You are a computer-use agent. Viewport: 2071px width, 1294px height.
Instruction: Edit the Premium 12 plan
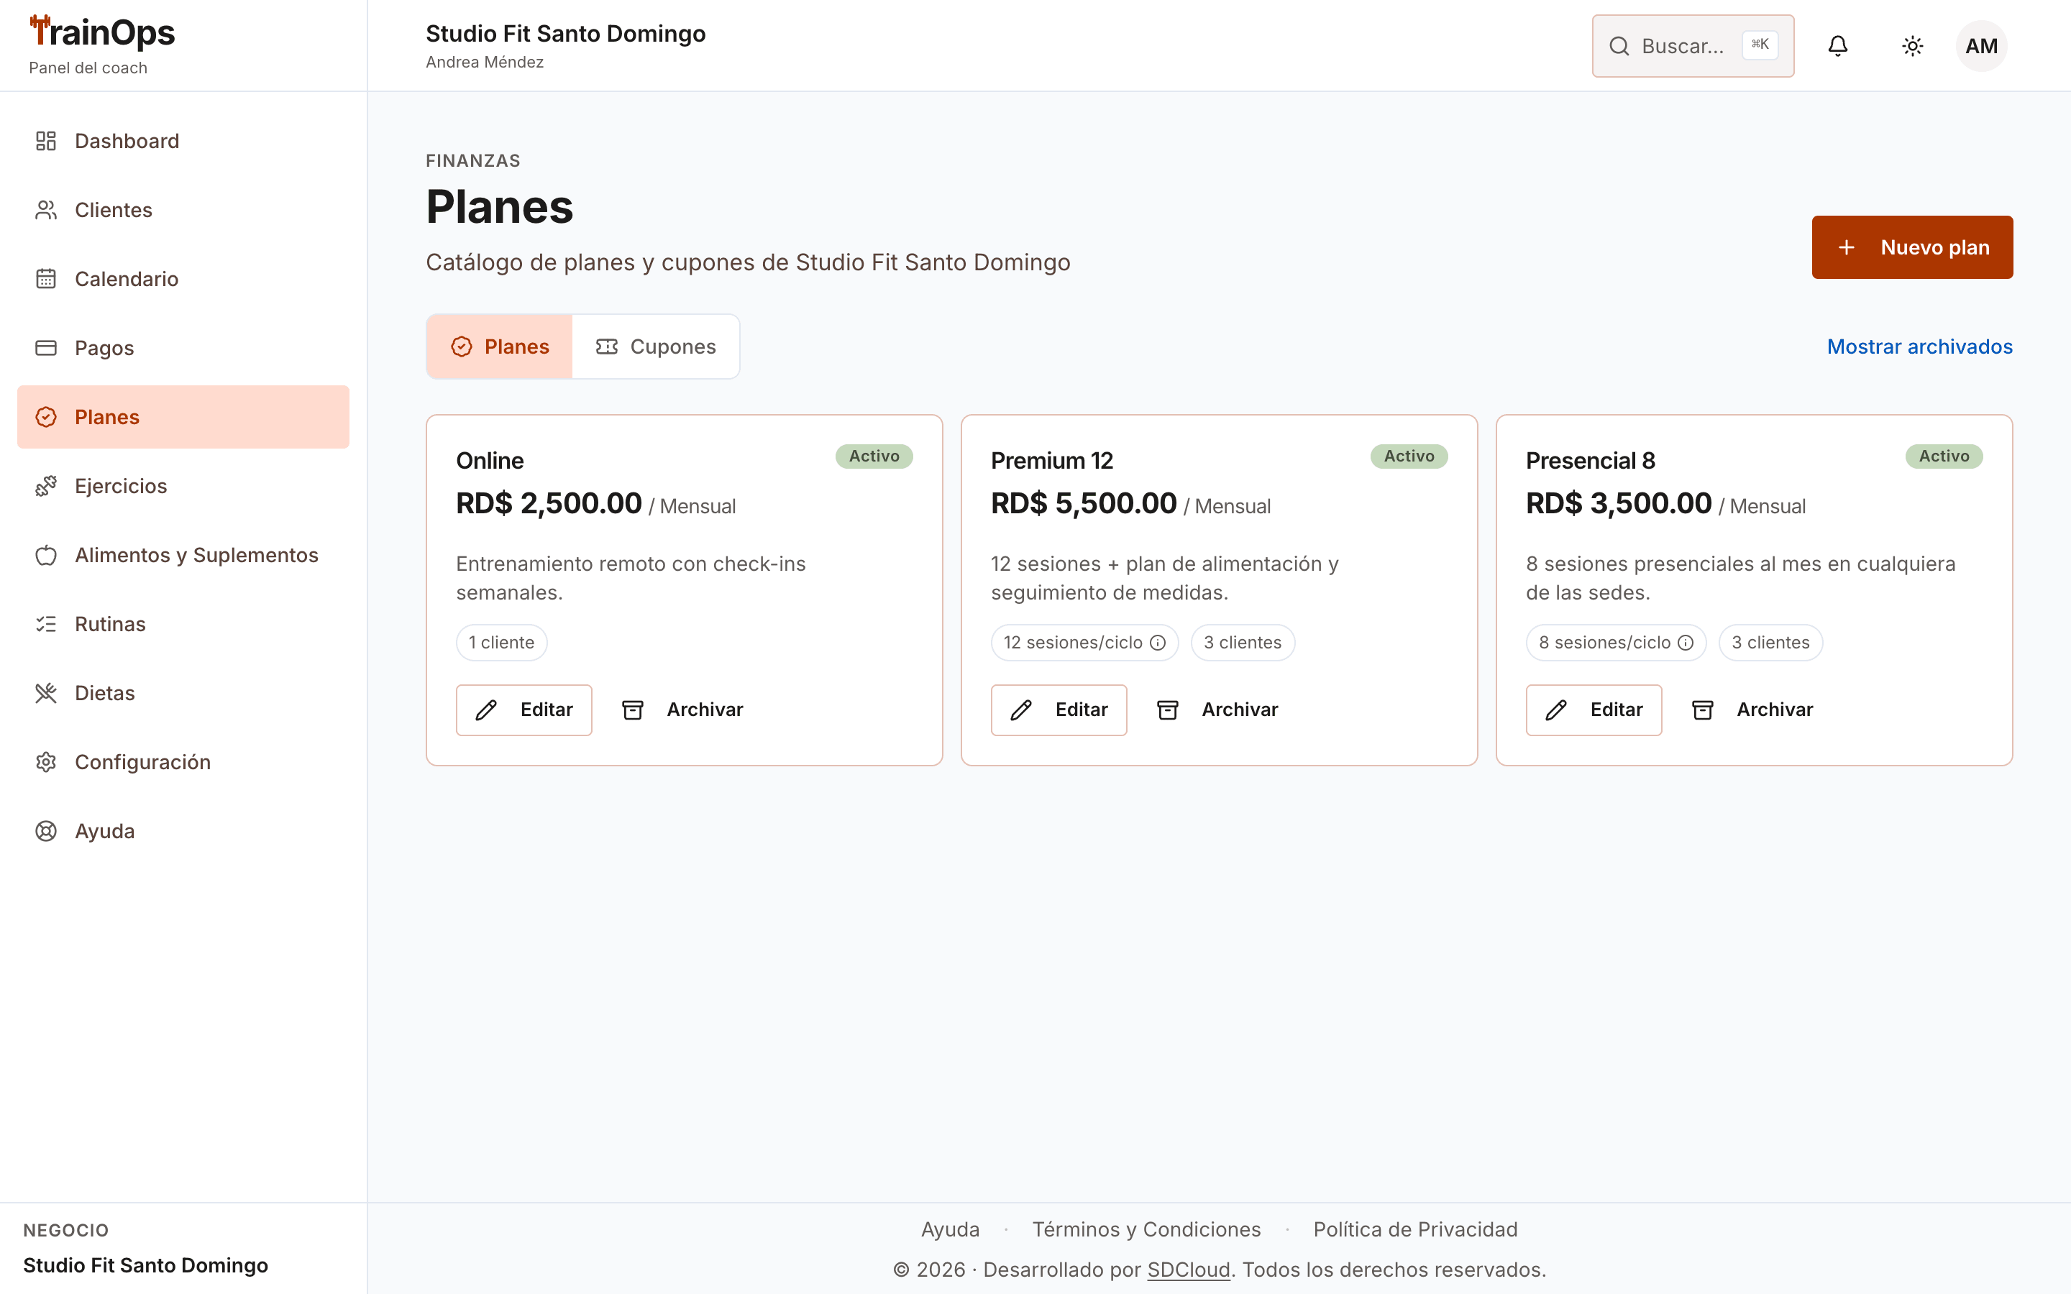1059,710
